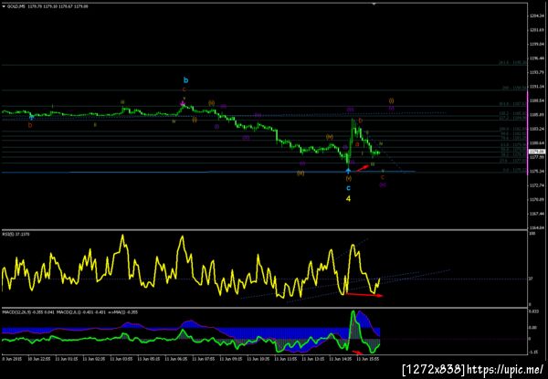
Task: Select the blue horizontal support line
Action: pos(208,172)
